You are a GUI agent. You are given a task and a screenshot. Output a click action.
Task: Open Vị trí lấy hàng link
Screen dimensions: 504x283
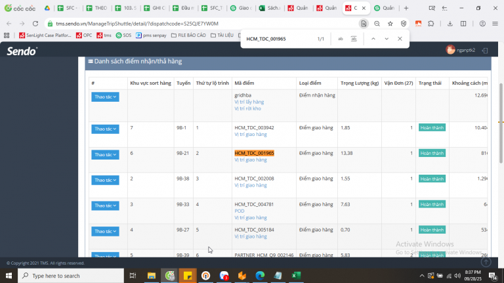point(249,102)
